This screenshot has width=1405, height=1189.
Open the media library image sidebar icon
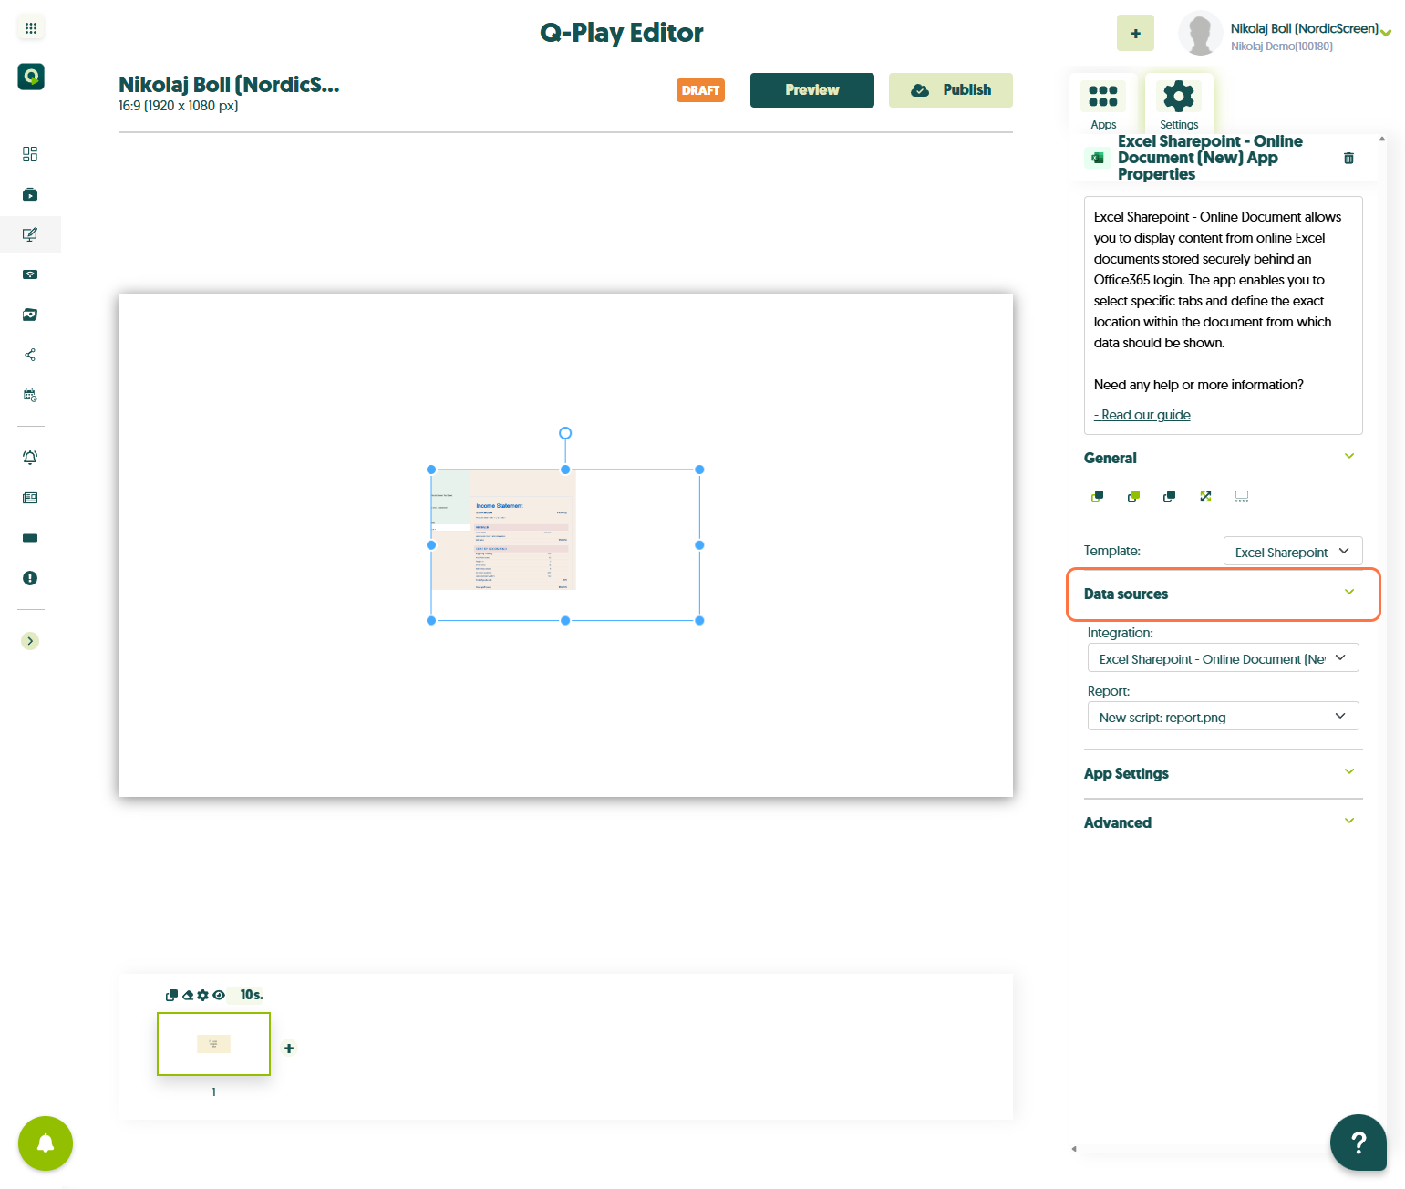(30, 315)
